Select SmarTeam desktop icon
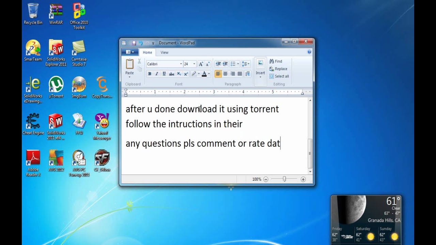 tap(33, 50)
